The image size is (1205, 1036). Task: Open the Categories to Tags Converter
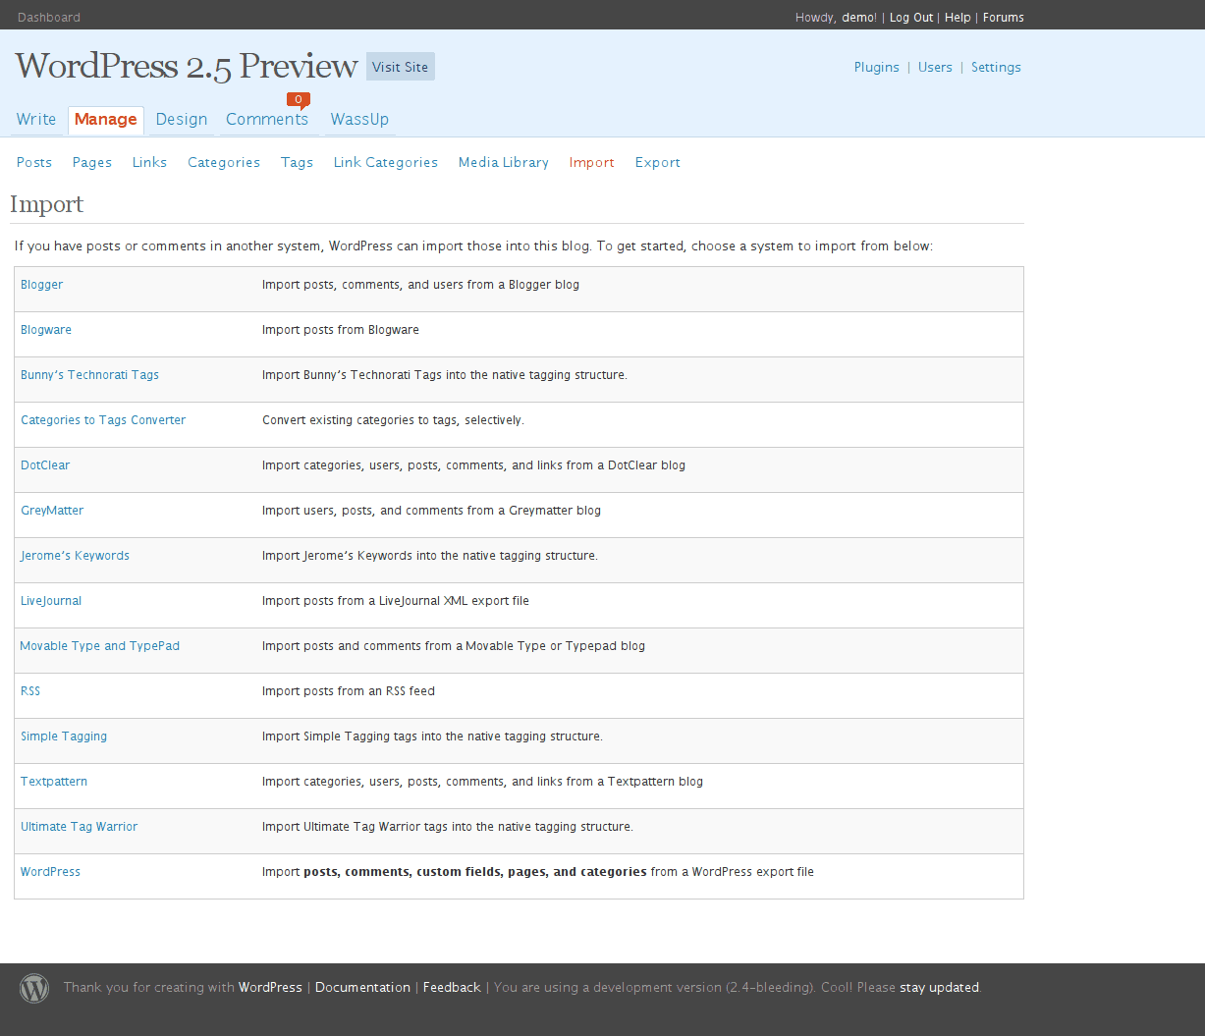coord(103,420)
